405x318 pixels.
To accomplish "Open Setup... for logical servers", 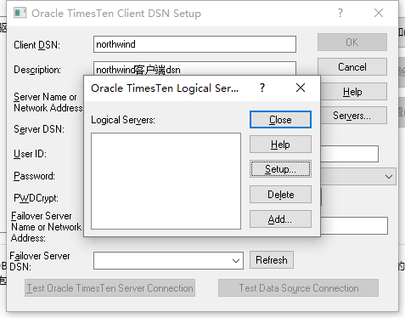I will coord(280,169).
